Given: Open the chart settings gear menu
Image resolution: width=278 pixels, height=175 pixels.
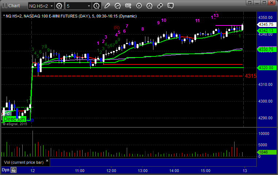Looking at the screenshot, I should (x=59, y=6).
